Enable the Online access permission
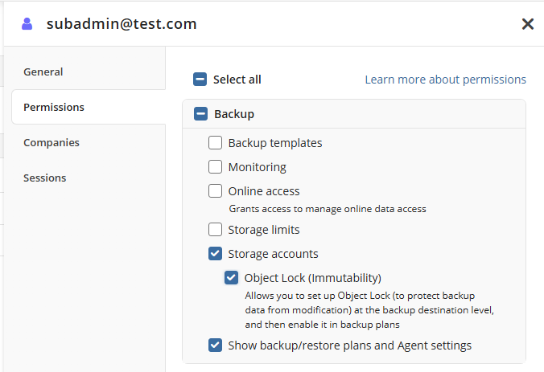The width and height of the screenshot is (544, 372). (216, 191)
